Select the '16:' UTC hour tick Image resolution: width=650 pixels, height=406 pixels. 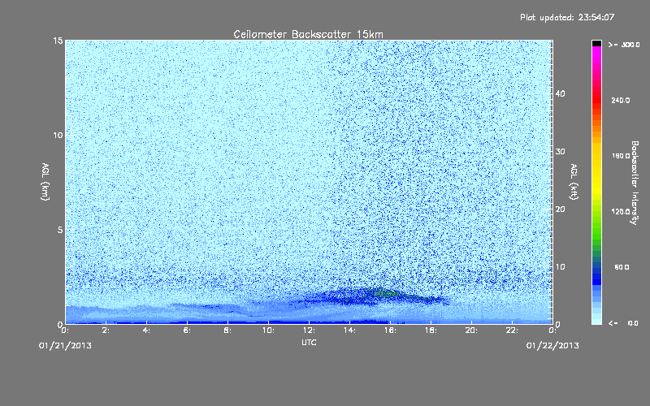tap(390, 330)
